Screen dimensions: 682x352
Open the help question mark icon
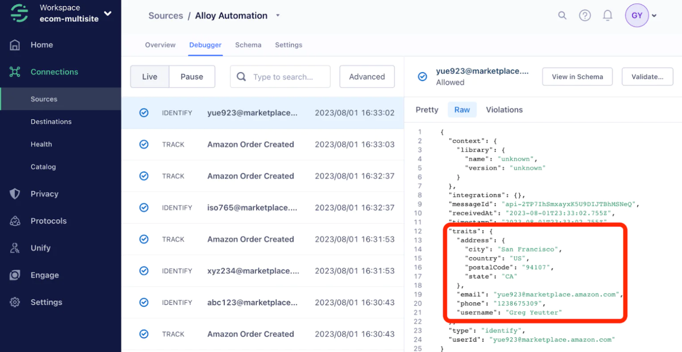[x=585, y=16]
